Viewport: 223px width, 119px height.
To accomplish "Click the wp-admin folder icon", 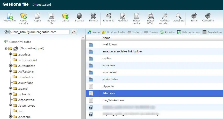I will pos(91,66).
